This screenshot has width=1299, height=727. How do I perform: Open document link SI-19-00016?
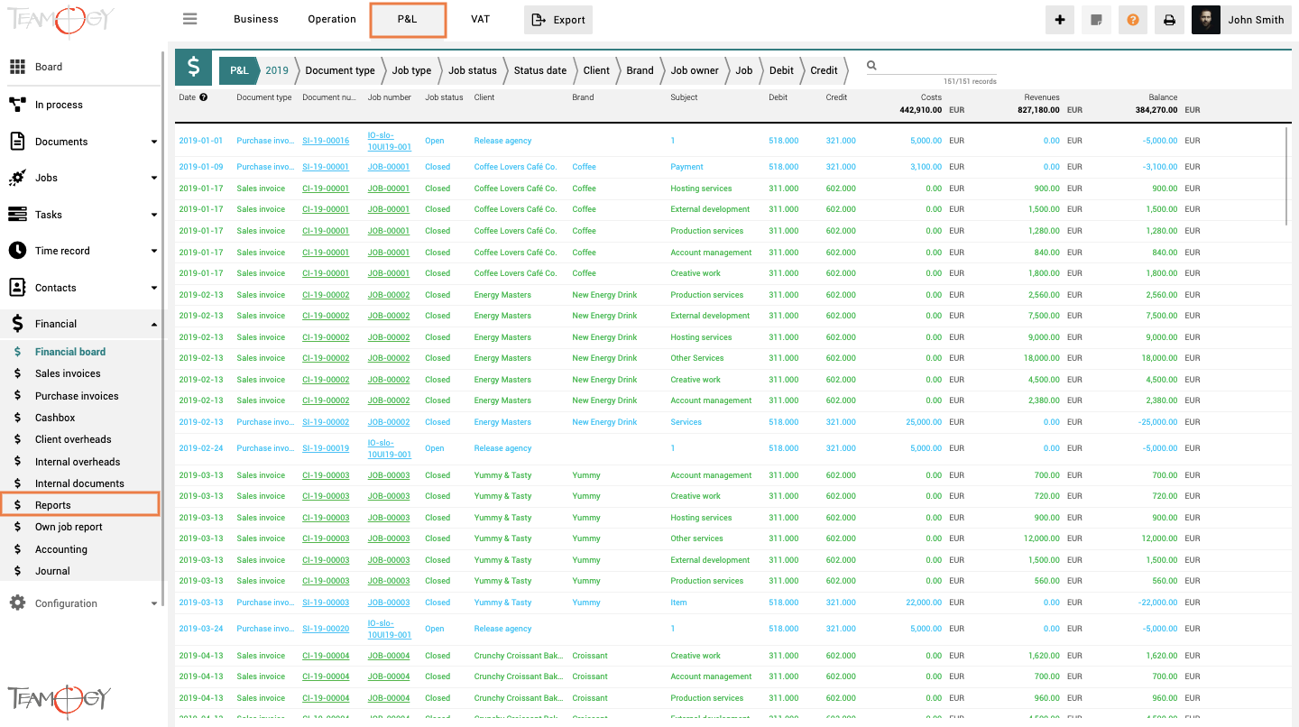pyautogui.click(x=326, y=141)
